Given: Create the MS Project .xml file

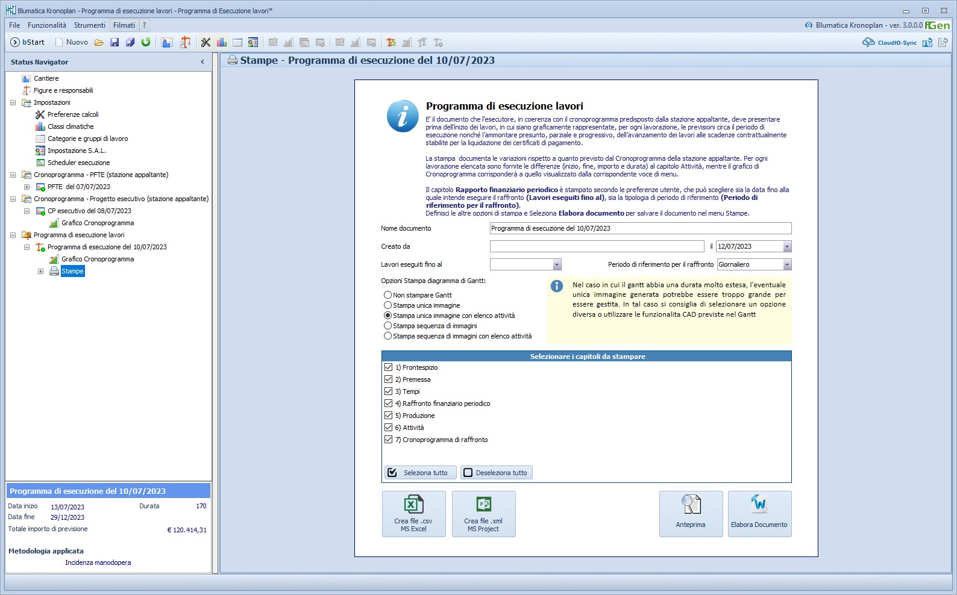Looking at the screenshot, I should point(483,514).
